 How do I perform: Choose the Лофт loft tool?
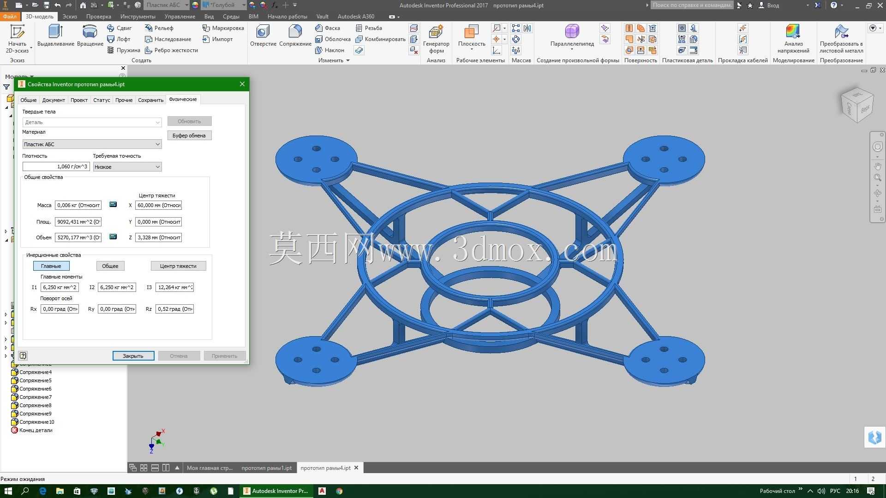119,39
